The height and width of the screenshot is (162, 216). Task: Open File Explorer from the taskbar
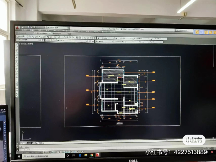(x=86, y=155)
